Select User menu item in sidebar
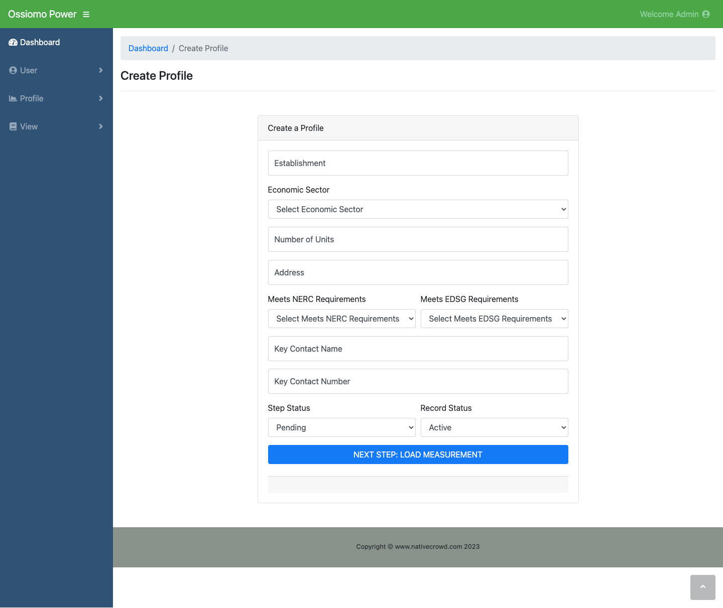 [56, 70]
